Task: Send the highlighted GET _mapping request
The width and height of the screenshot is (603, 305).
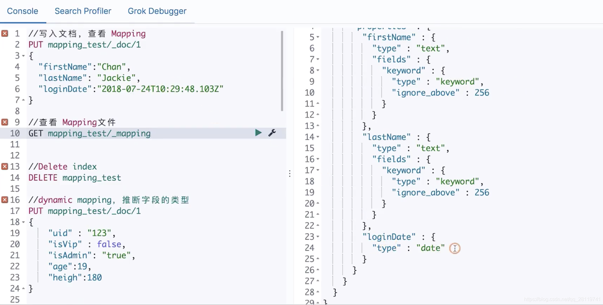Action: [x=258, y=133]
